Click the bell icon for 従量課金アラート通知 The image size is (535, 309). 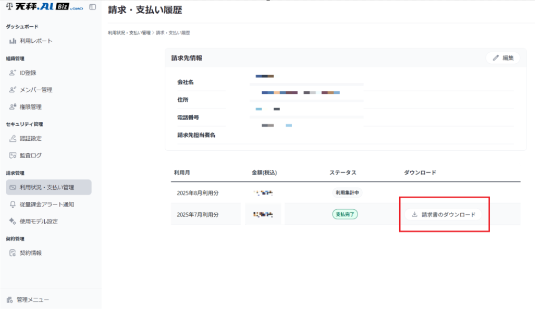13,204
